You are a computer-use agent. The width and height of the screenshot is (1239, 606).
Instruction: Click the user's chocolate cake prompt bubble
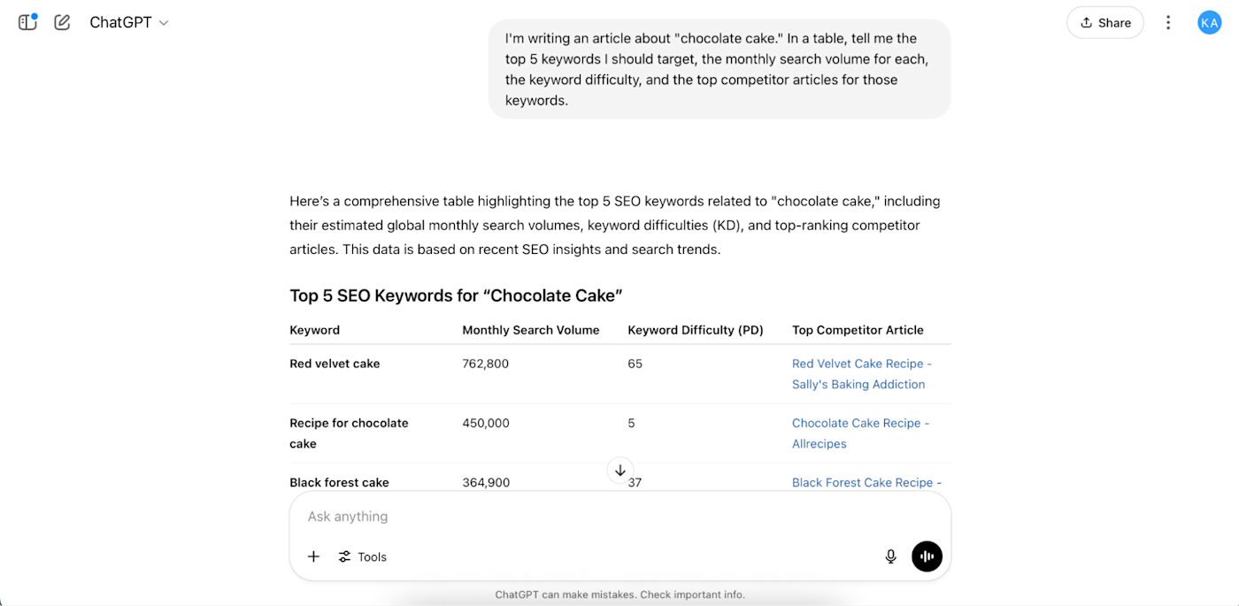(719, 69)
